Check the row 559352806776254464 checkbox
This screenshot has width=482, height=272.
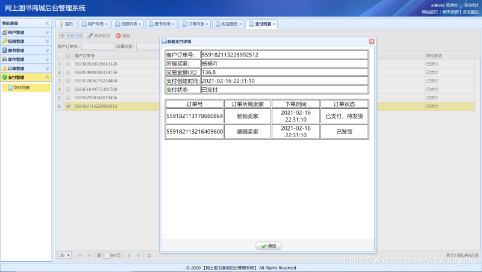point(68,81)
